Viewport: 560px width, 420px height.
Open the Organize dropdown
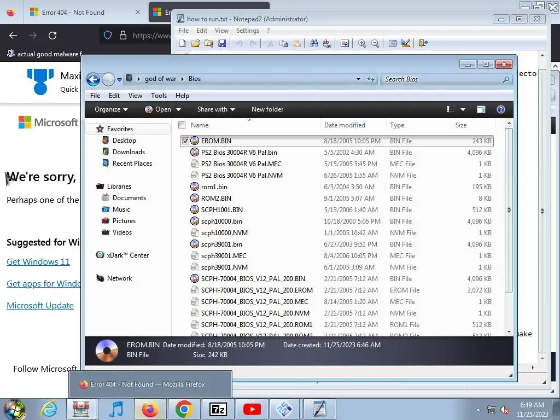(x=111, y=109)
